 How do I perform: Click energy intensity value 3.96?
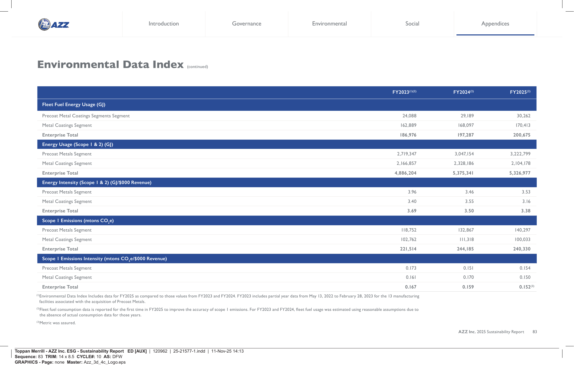412,192
